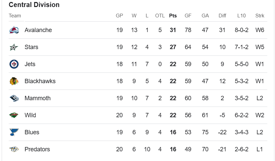
Task: Click the Predators team logo
Action: point(14,149)
